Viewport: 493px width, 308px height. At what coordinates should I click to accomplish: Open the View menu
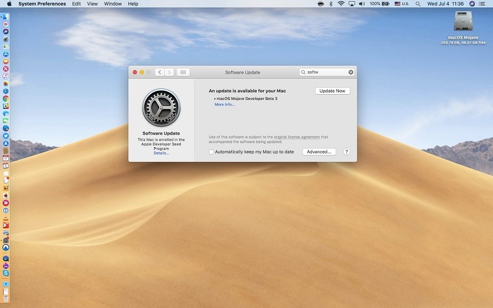(92, 4)
